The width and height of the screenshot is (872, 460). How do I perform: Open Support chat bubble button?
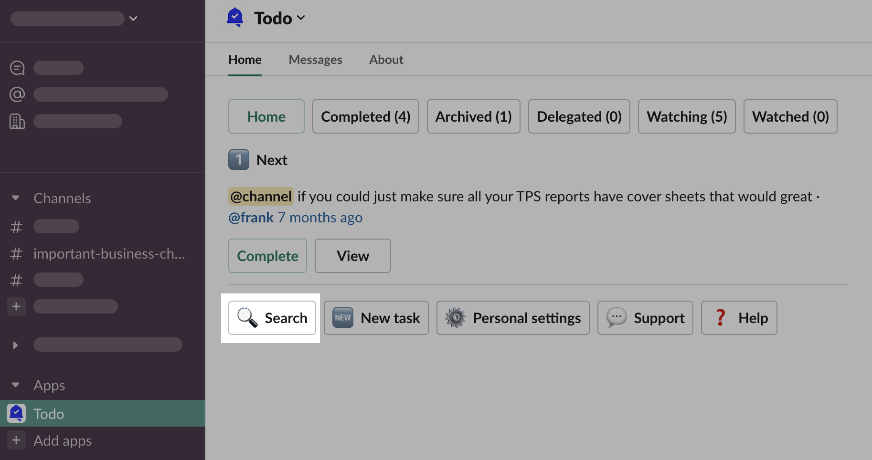[x=645, y=318]
